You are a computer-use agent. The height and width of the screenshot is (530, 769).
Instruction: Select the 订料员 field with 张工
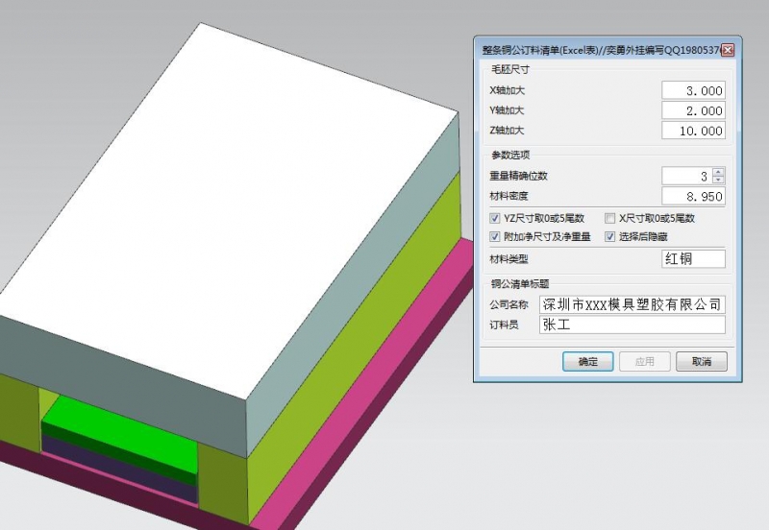pyautogui.click(x=632, y=325)
